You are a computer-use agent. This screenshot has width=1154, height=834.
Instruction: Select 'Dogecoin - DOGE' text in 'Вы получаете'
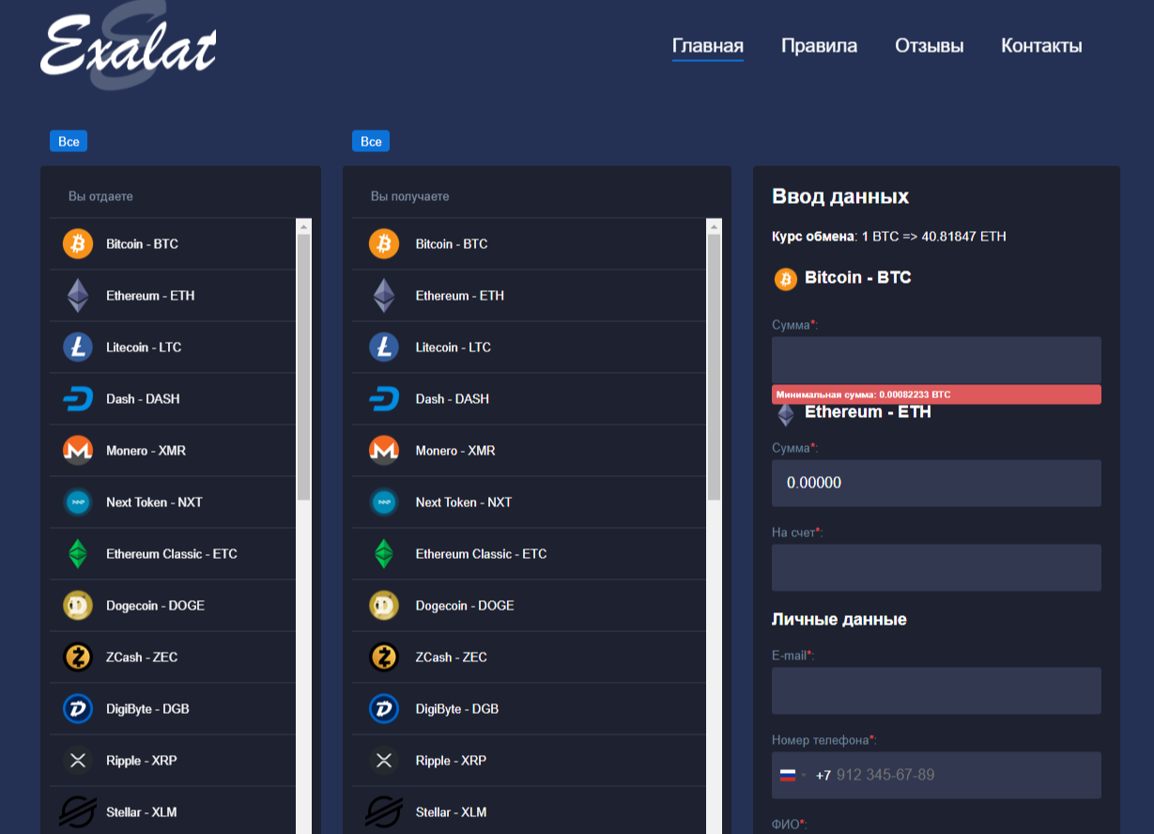coord(465,606)
